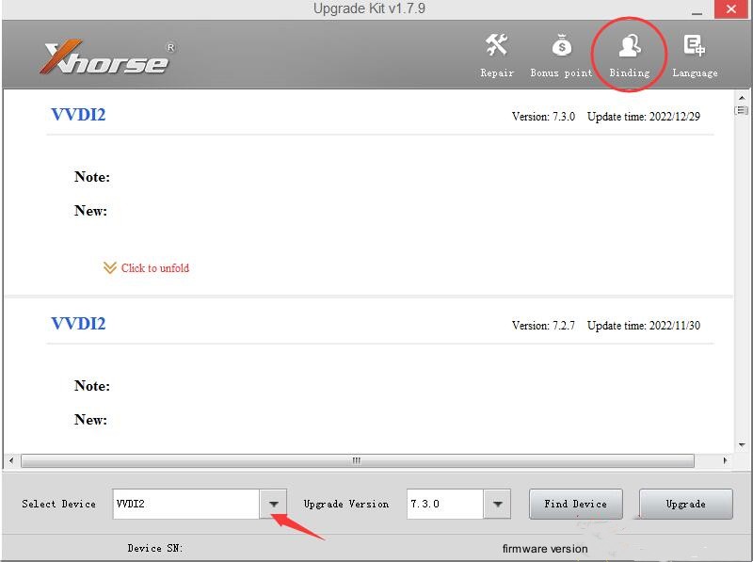
Task: Close the Upgrade Kit window
Action: pos(731,9)
